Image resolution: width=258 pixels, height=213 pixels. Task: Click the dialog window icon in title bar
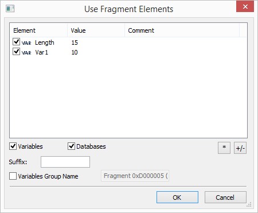pos(10,9)
